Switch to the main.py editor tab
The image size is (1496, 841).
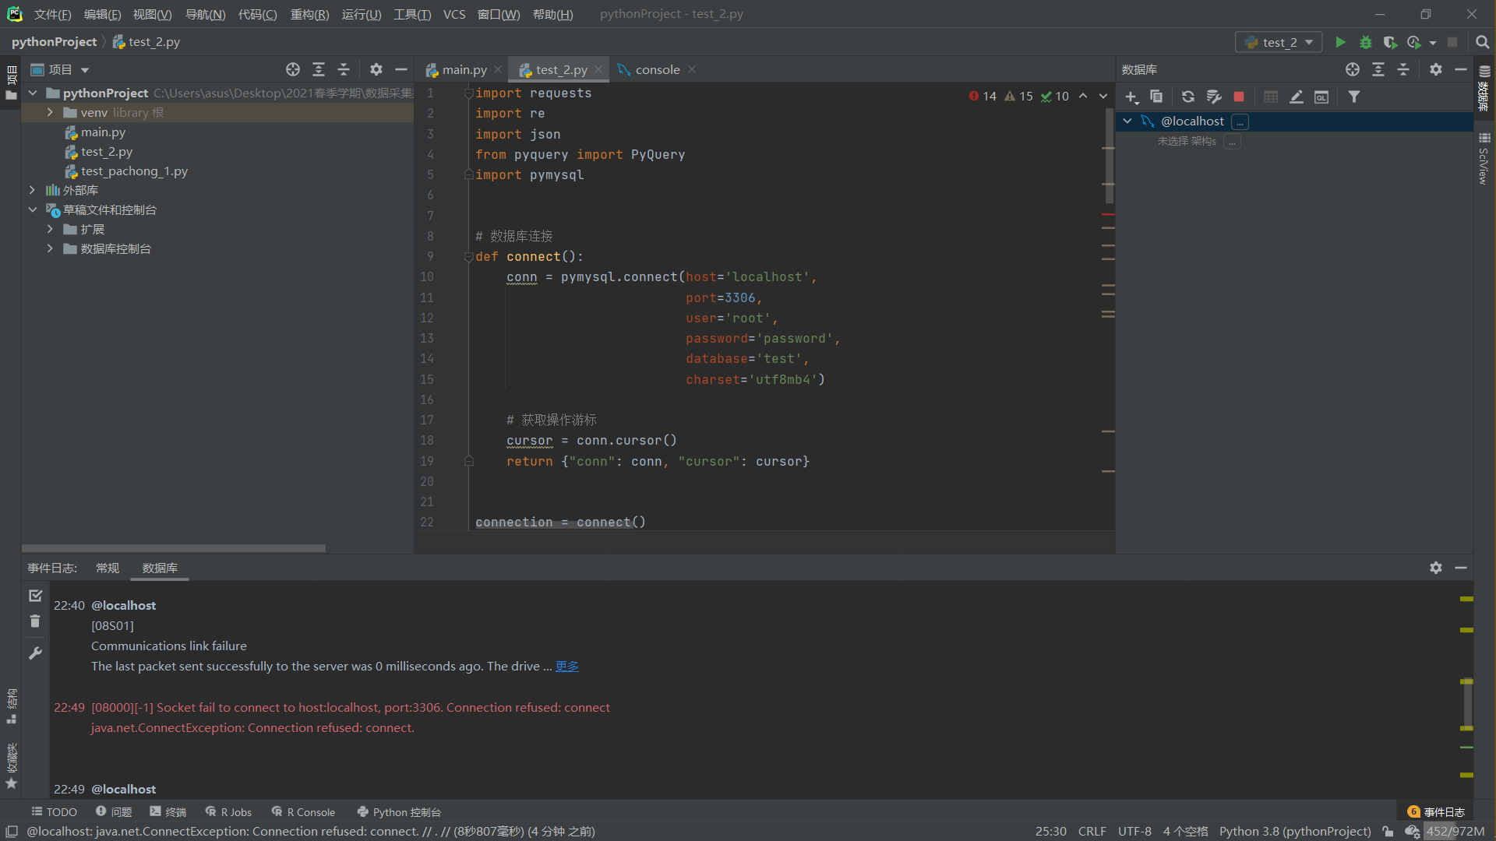coord(464,69)
